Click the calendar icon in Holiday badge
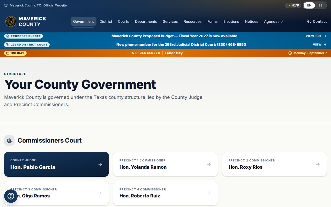Screen dimensions: 331x207 (8, 53)
